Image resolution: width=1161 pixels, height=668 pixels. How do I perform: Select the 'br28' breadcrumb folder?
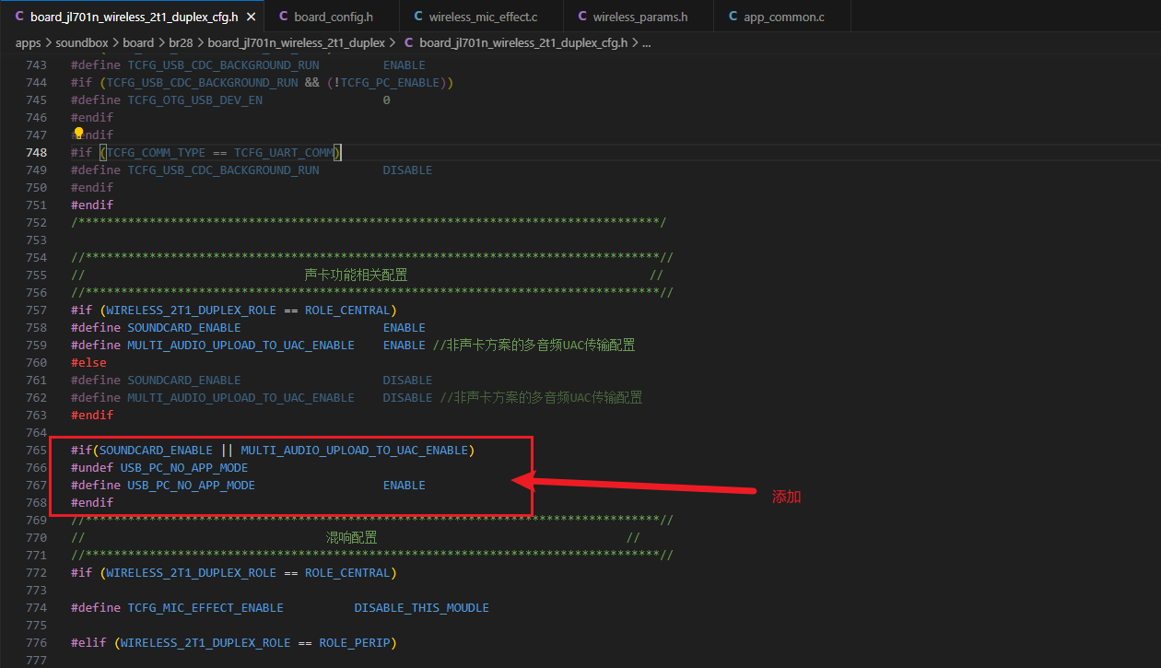point(180,42)
